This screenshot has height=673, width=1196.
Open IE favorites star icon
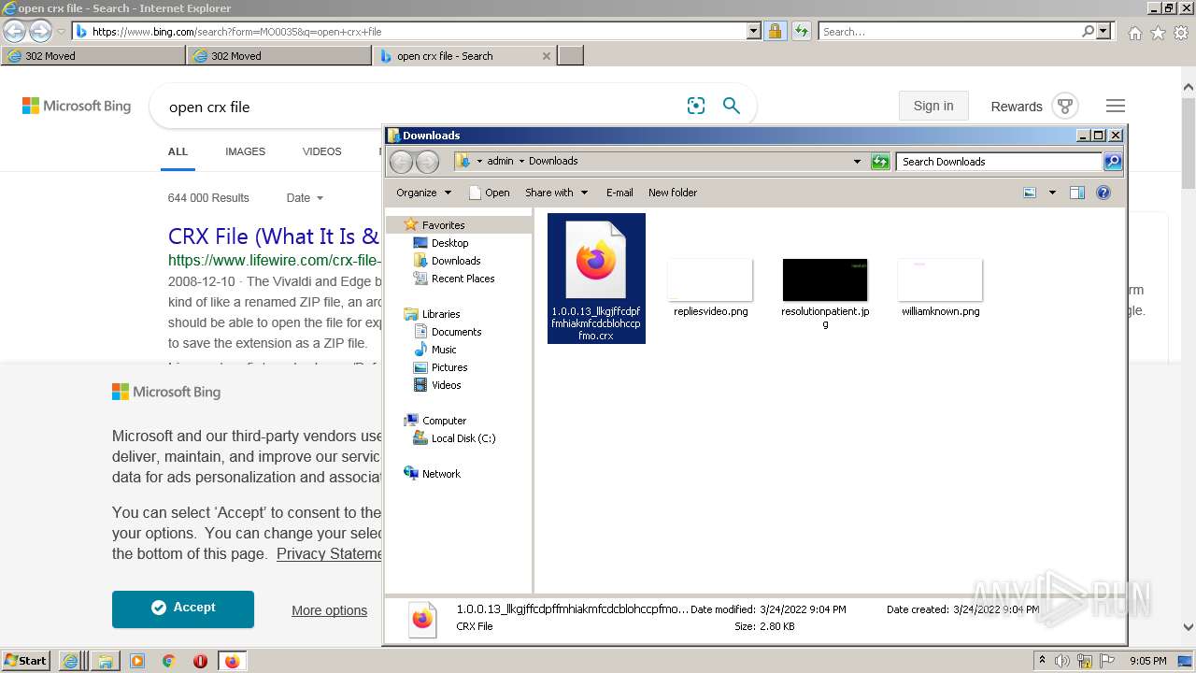coord(1158,33)
